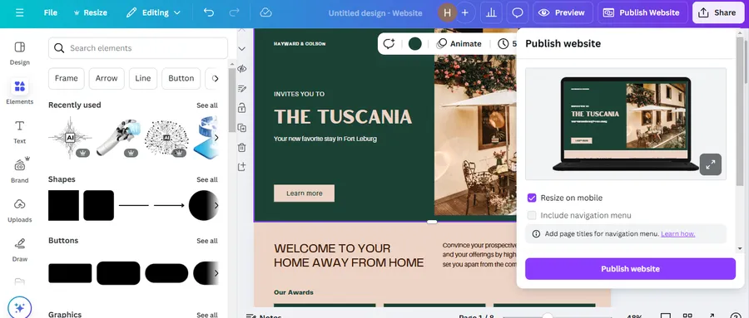The width and height of the screenshot is (749, 318).
Task: Select the Line category chip
Action: pos(143,79)
